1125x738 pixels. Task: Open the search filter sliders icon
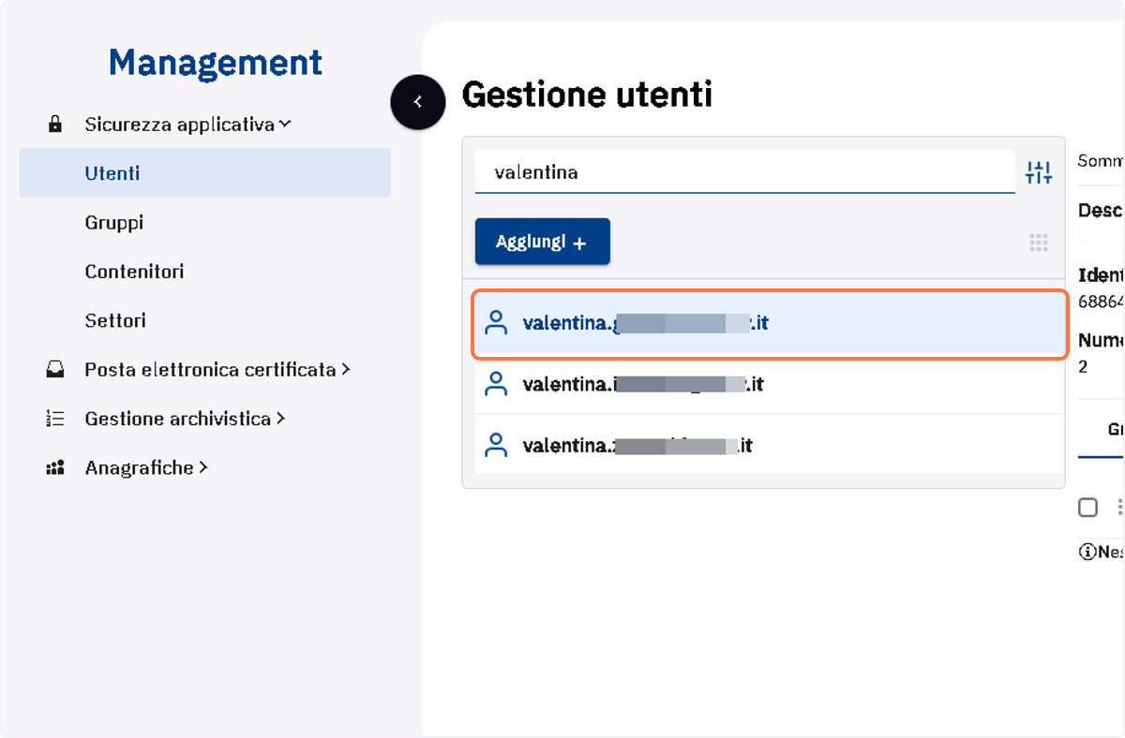click(x=1039, y=172)
